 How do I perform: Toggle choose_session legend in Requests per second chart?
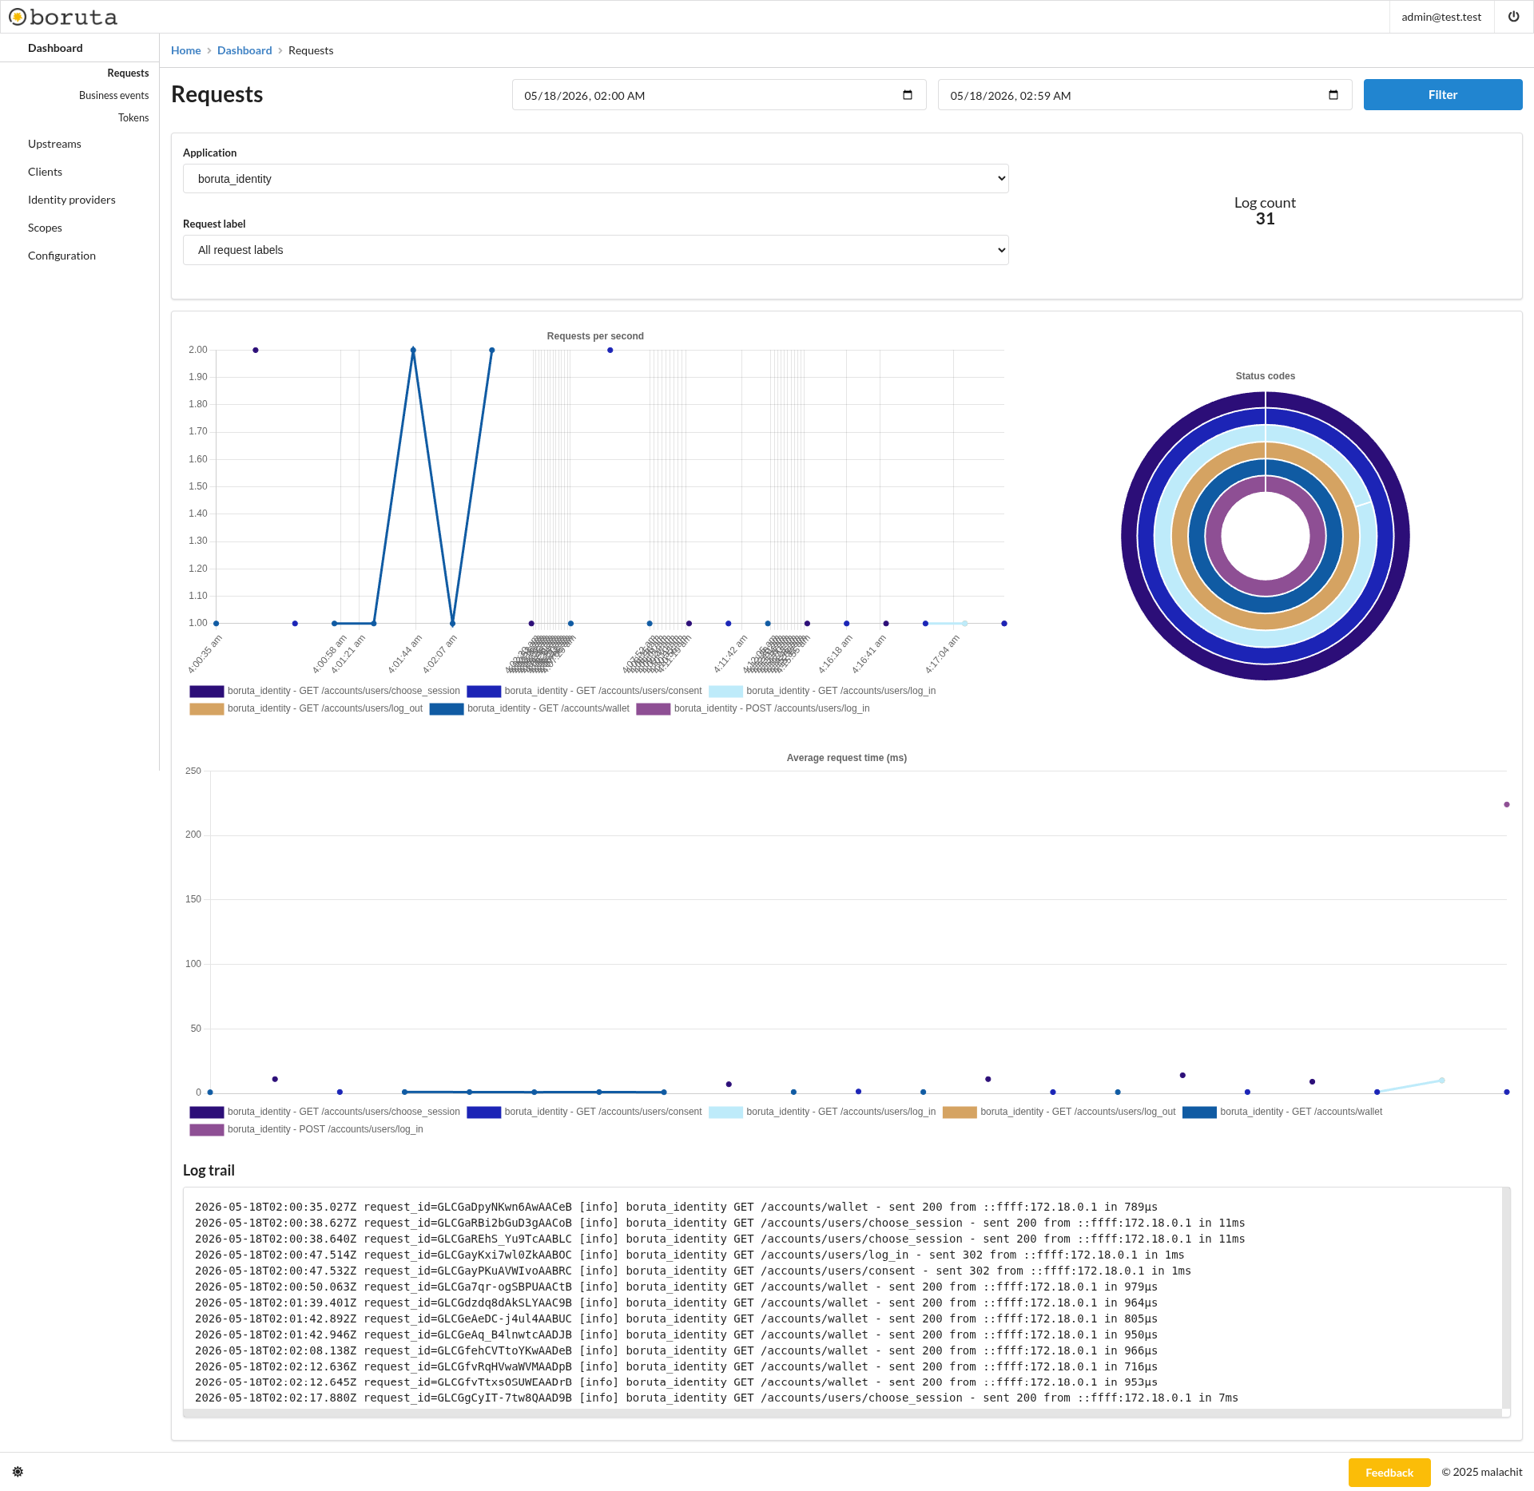324,691
